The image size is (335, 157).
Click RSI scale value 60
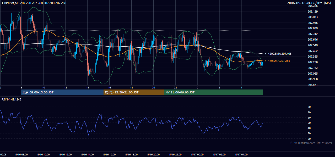[x=309, y=117]
